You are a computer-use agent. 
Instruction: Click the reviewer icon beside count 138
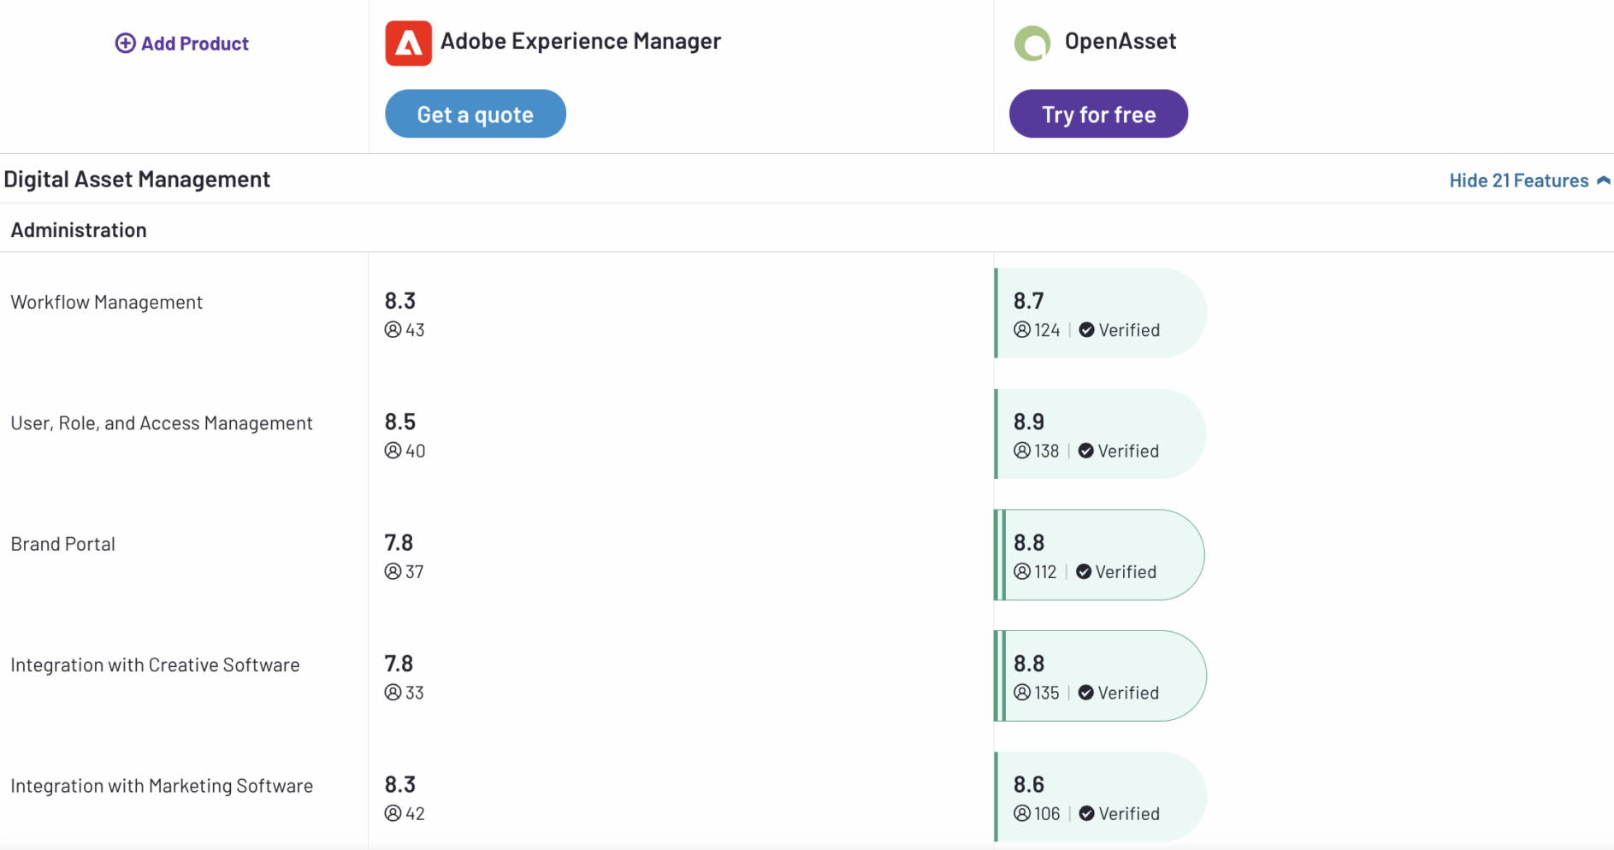click(x=1022, y=451)
